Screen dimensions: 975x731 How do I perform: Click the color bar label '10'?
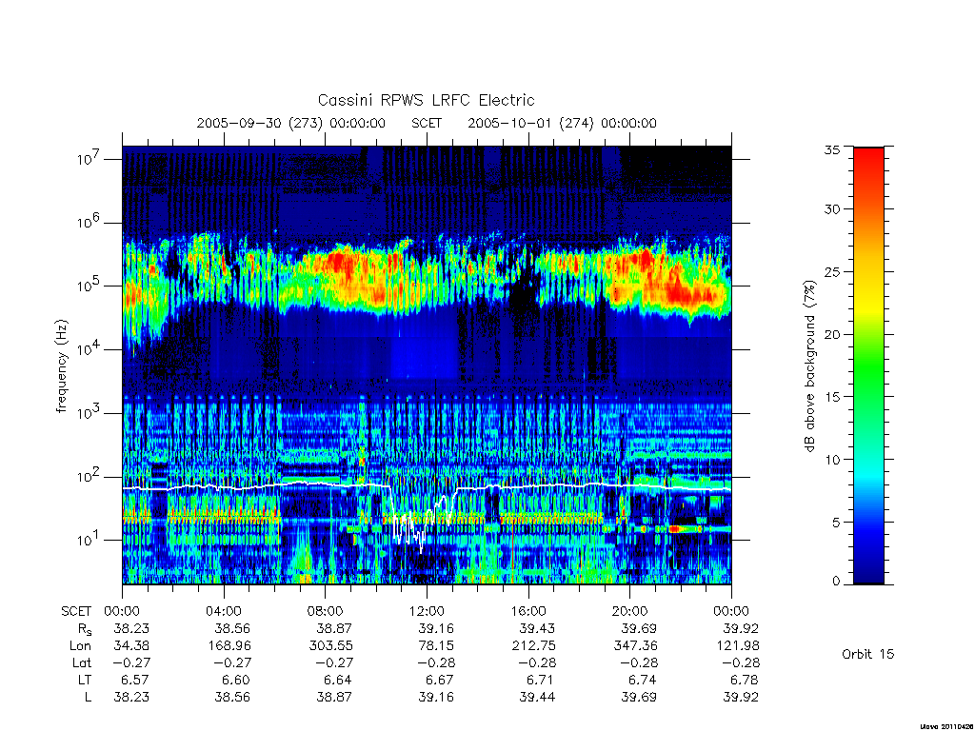pos(831,460)
